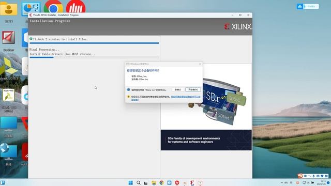Click the blue square app on taskbar
331x186 pixels.
(x=169, y=182)
